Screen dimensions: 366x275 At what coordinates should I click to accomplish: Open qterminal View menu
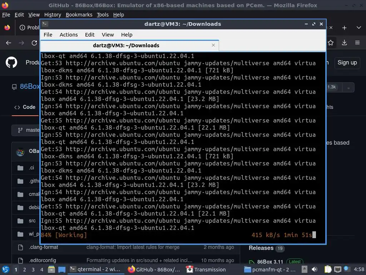pos(108,35)
